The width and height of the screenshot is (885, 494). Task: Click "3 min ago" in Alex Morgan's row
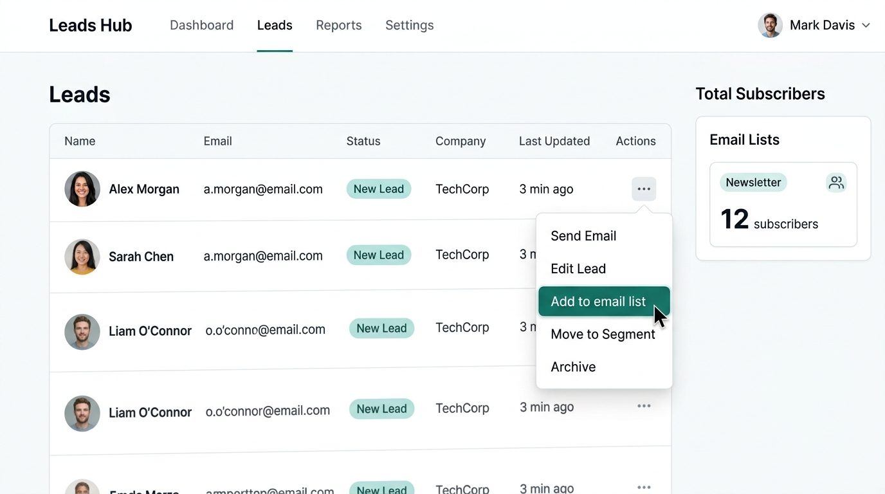click(x=546, y=190)
